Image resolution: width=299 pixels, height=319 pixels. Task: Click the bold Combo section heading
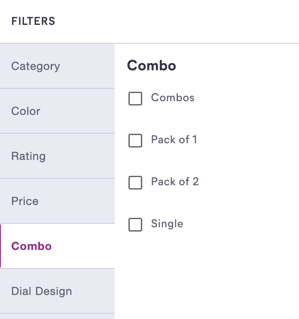(x=152, y=66)
